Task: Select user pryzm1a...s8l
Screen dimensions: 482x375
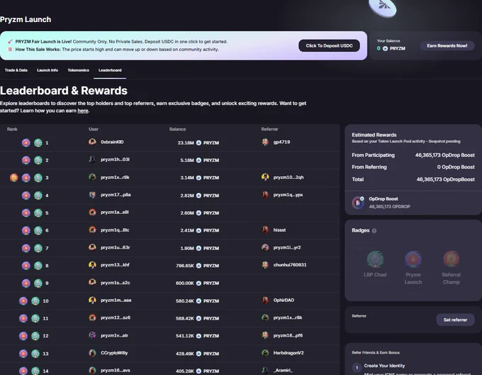Action: click(x=115, y=212)
